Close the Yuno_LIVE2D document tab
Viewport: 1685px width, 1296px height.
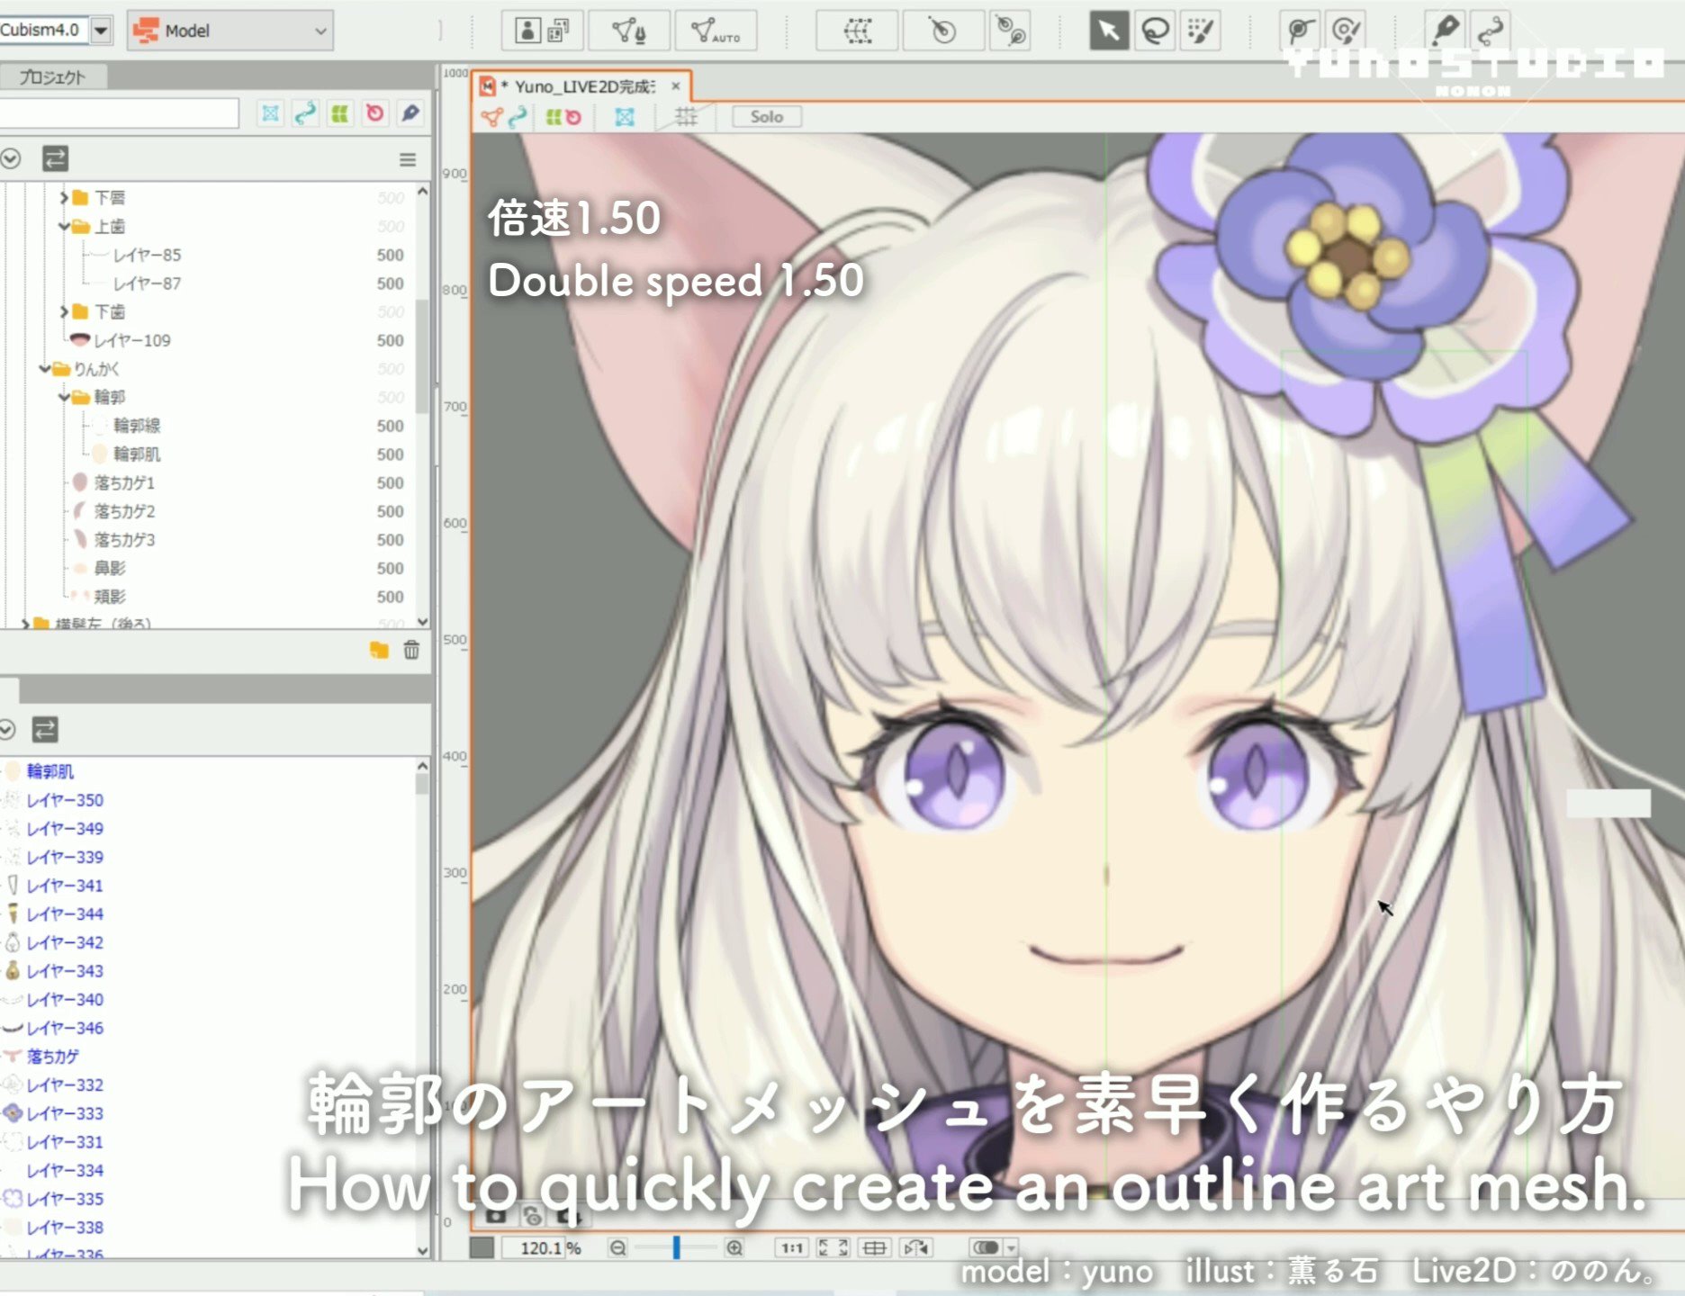[x=675, y=86]
